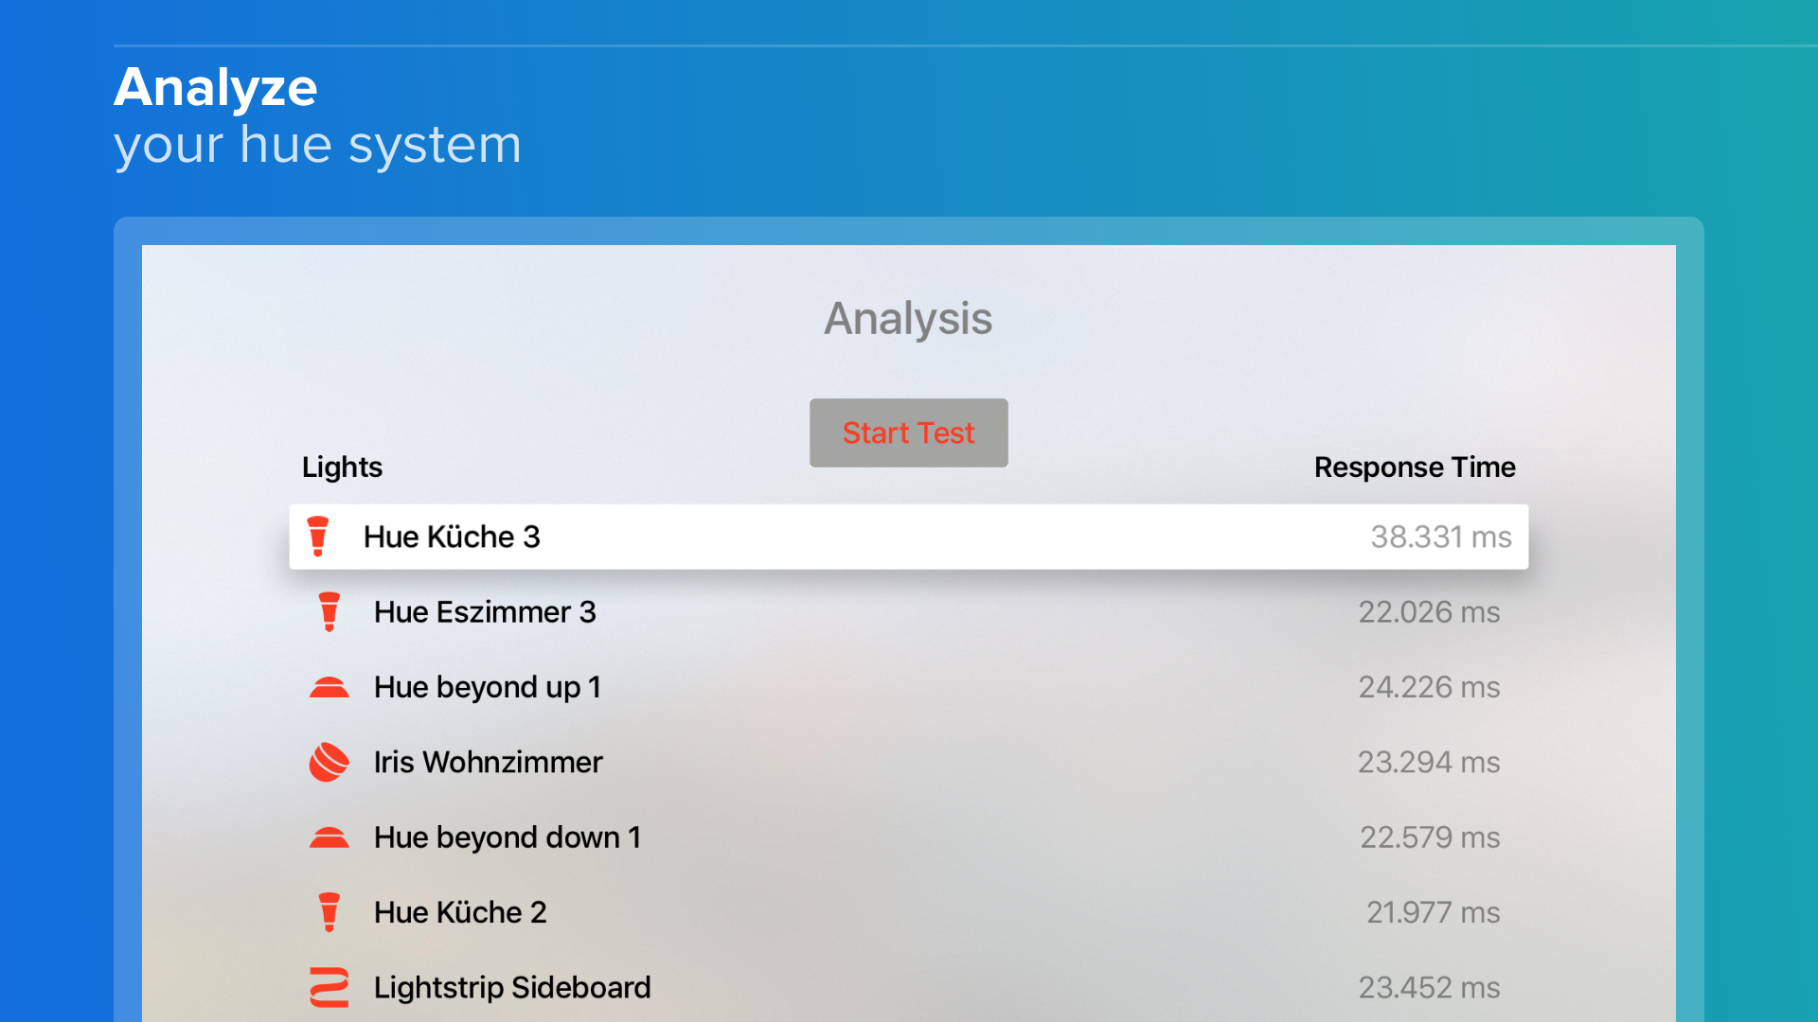Choose the Hue Küche 2 light name
Image resolution: width=1818 pixels, height=1022 pixels.
[460, 912]
